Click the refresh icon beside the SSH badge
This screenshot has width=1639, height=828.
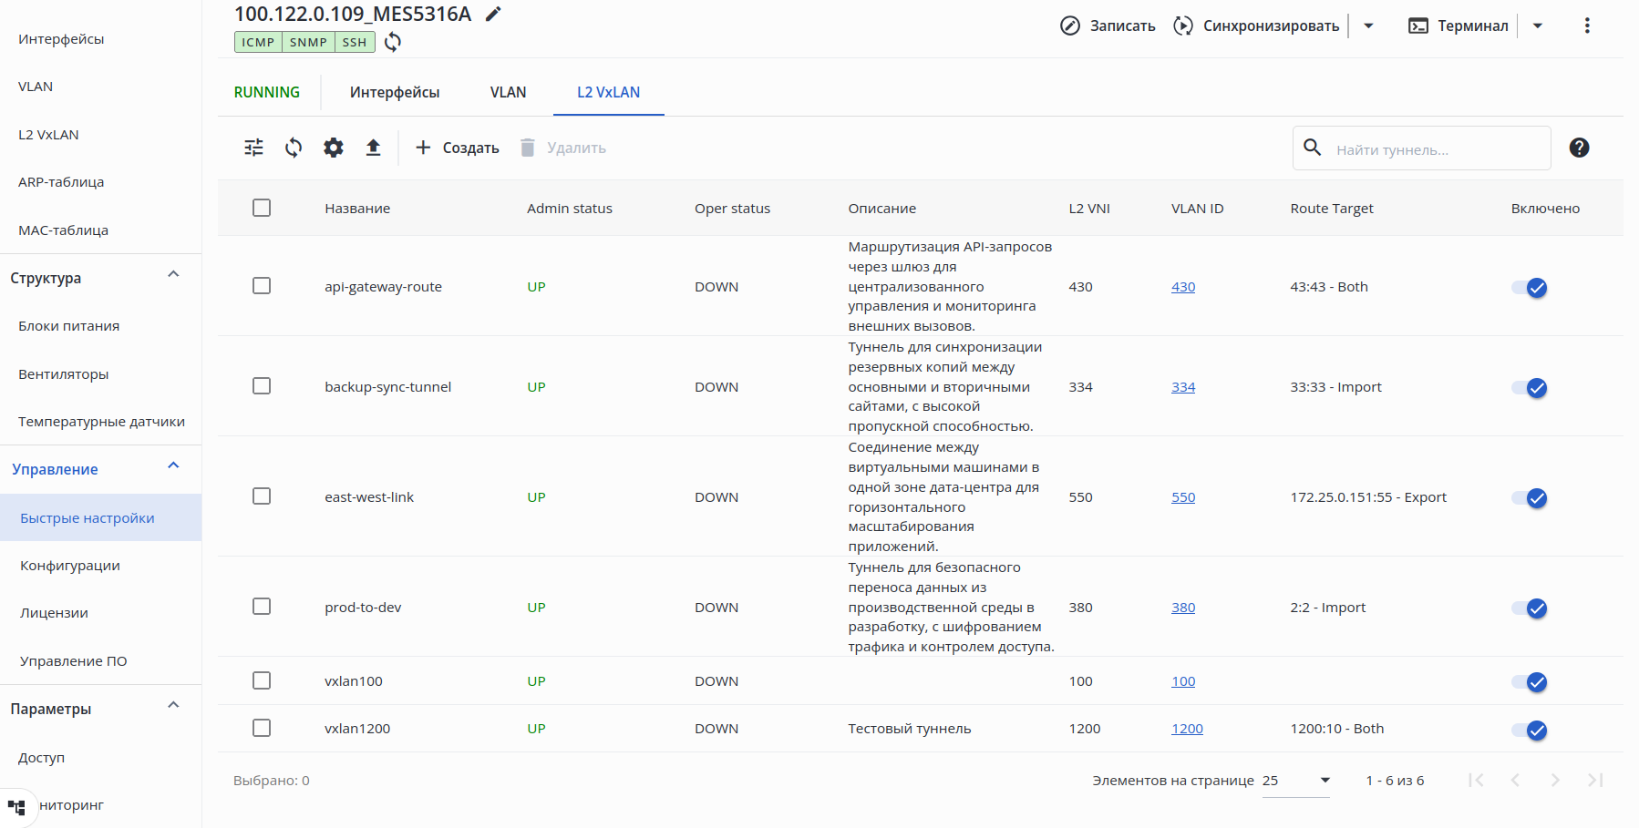pyautogui.click(x=393, y=42)
